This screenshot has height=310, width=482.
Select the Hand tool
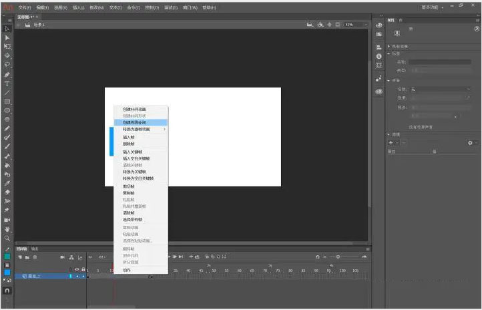point(7,228)
